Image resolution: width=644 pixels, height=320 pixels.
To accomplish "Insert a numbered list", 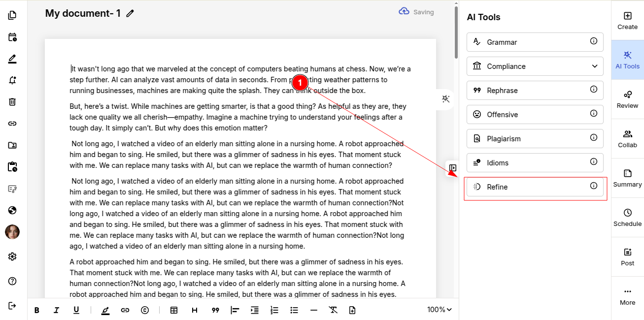I will pos(274,310).
